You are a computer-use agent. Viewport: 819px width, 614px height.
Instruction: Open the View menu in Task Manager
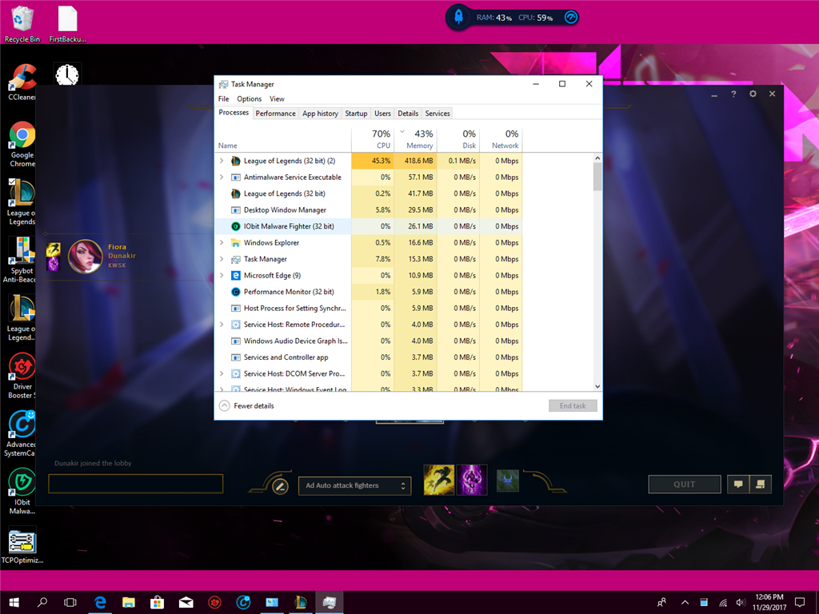[x=277, y=98]
